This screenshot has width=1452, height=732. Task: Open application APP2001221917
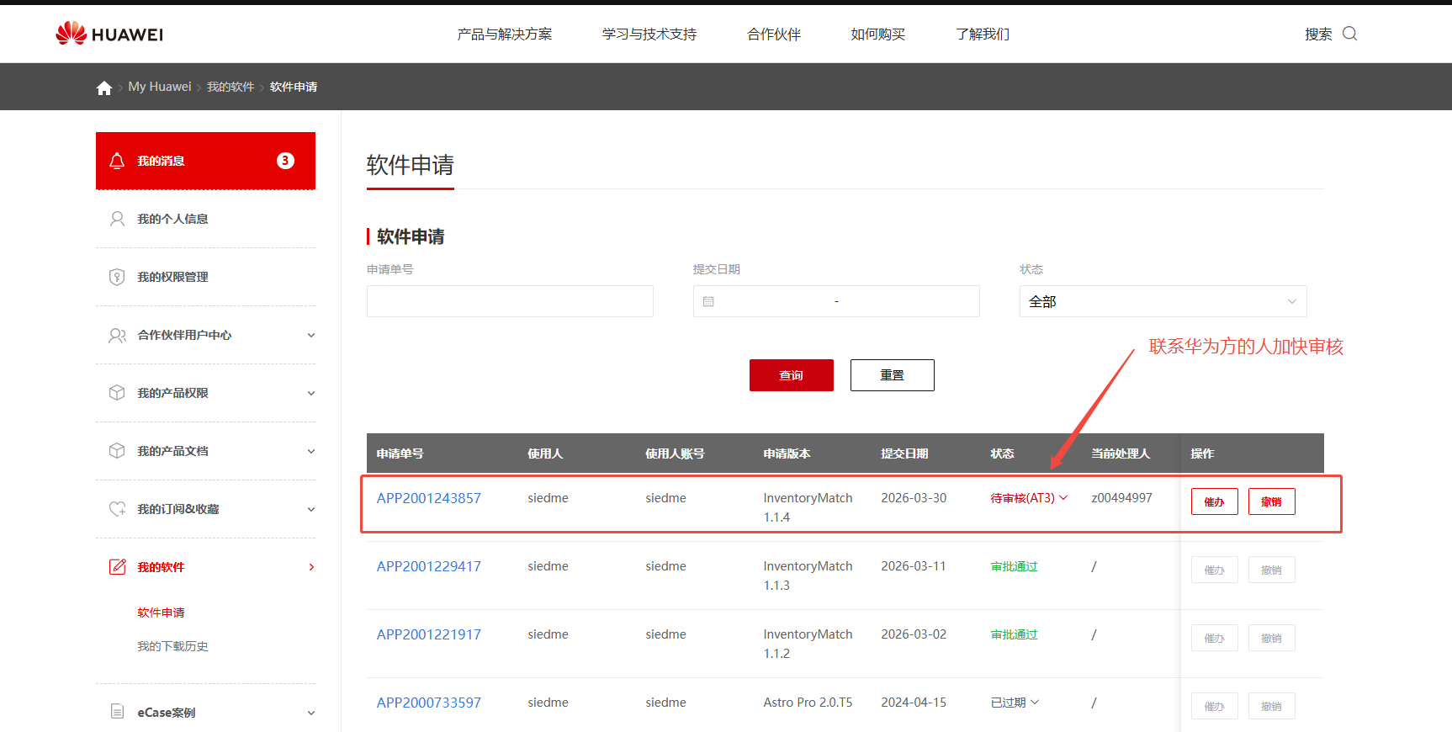pyautogui.click(x=429, y=634)
